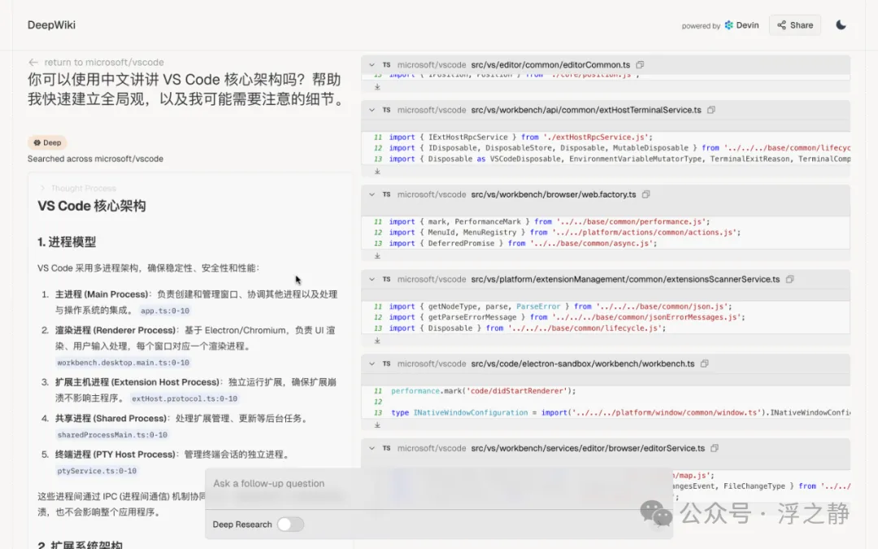Open app.ts:0-10 code reference

click(x=164, y=311)
